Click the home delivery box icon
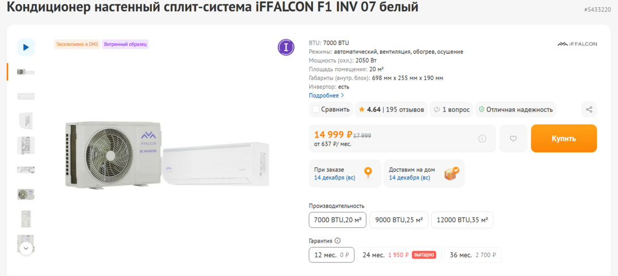Image resolution: width=618 pixels, height=276 pixels. [452, 173]
